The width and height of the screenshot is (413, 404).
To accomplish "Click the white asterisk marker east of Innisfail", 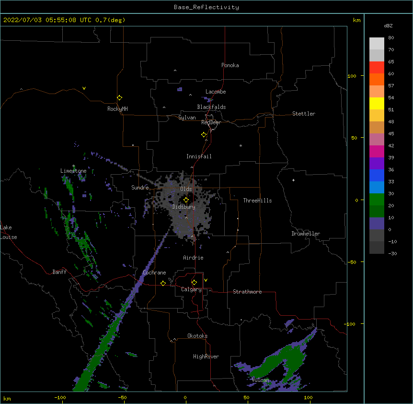I will click(241, 145).
